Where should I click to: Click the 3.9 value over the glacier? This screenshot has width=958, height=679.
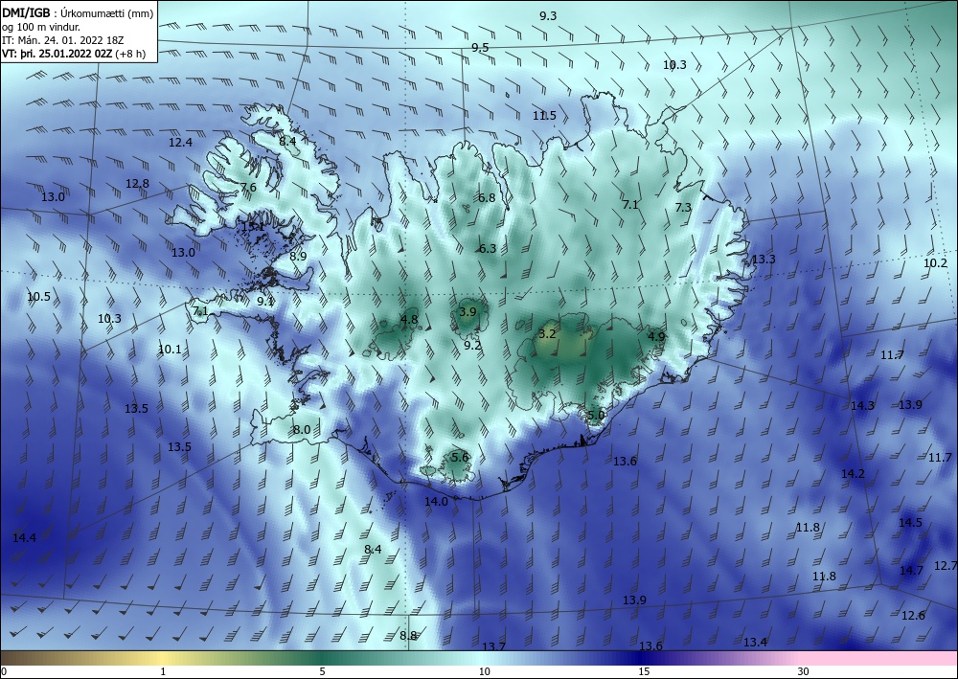(468, 312)
